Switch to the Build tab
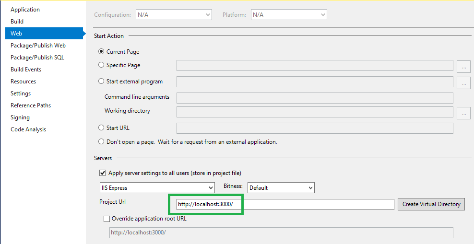The image size is (474, 244). pos(17,22)
